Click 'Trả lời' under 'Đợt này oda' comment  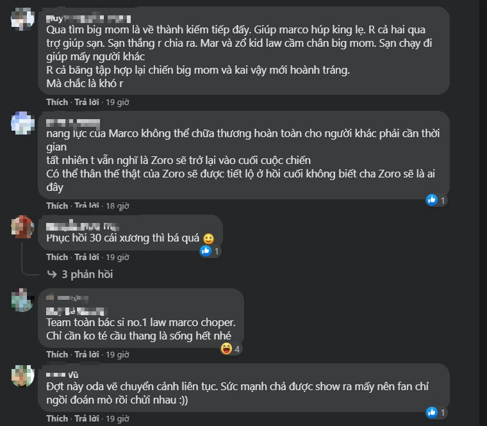click(x=87, y=418)
